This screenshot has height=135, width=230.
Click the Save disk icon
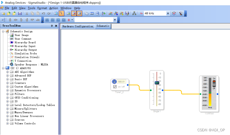click(20, 14)
